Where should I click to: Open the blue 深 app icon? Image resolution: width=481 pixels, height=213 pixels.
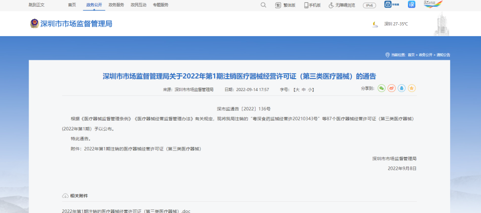click(x=412, y=4)
